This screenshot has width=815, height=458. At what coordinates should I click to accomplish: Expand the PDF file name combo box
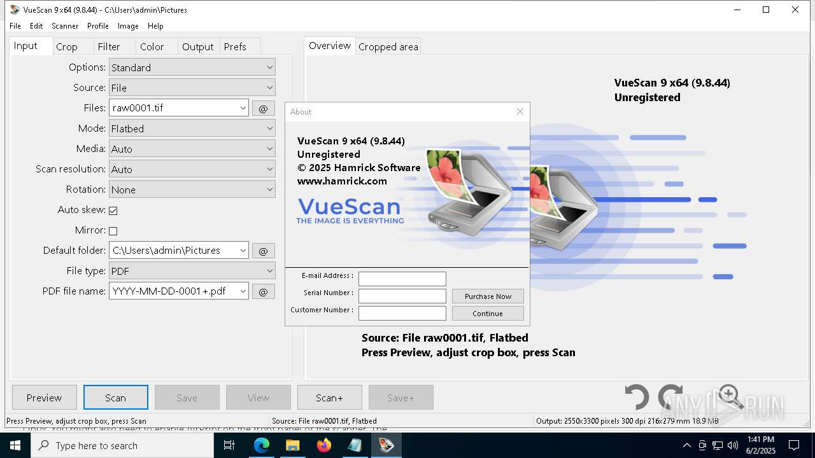tap(243, 291)
